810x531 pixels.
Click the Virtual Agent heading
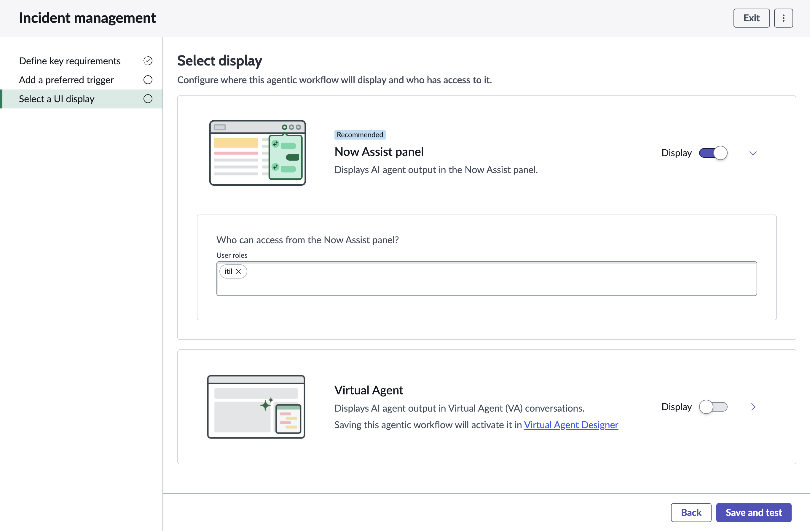(x=369, y=390)
